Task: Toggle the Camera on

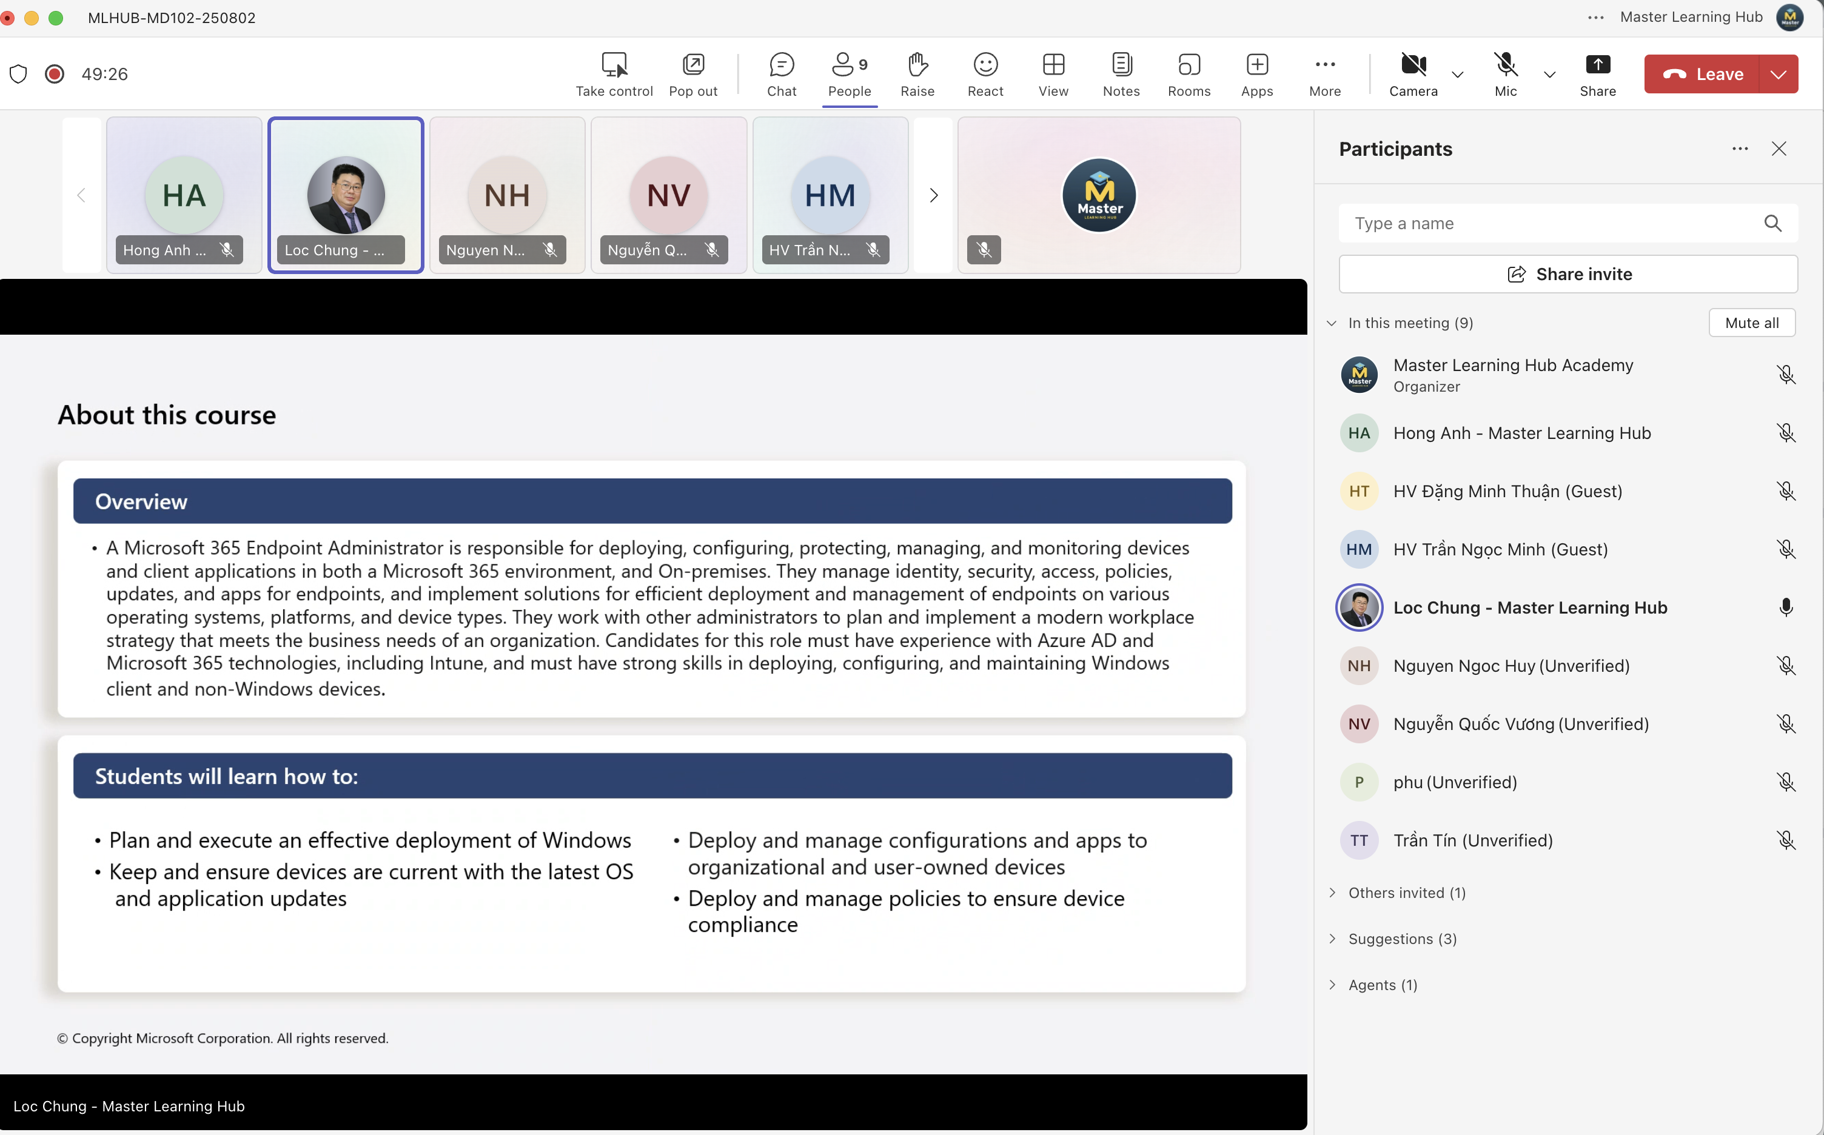Action: point(1413,73)
